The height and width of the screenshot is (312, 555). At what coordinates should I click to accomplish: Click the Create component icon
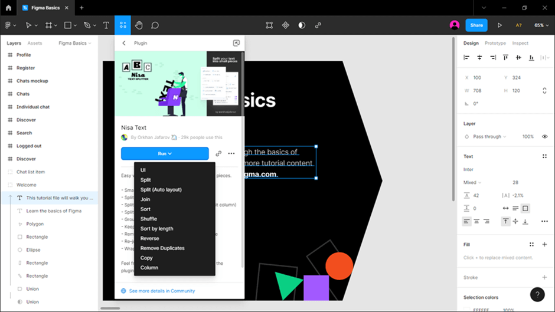click(285, 25)
